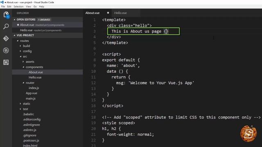Open .postcssrc.js file in explorer

(31, 140)
